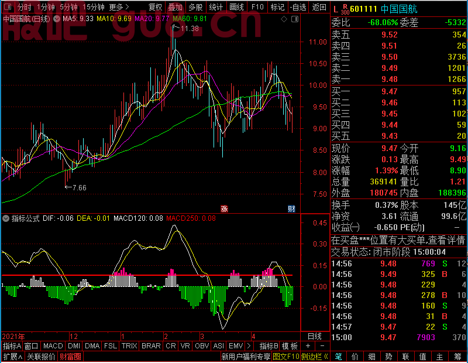Click the 11.38 high price label
Viewport: 468px width, 363px height.
(190, 29)
